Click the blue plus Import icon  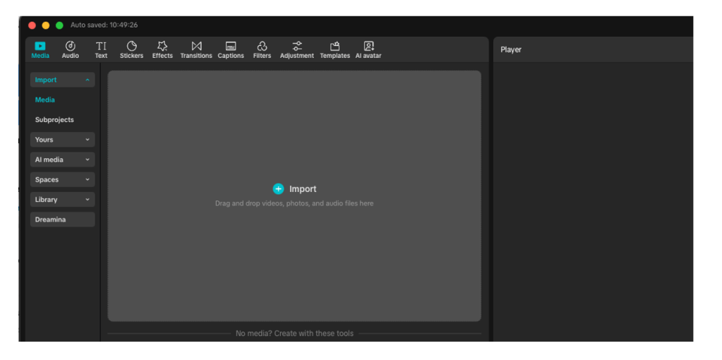tap(278, 188)
